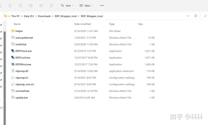Image resolution: width=208 pixels, height=125 pixels.
Task: Select RDPWInst.exe application icon
Action: (13, 64)
